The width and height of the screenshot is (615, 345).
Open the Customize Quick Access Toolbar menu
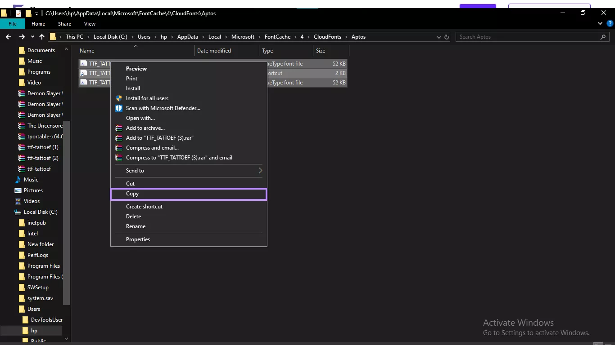tap(36, 13)
